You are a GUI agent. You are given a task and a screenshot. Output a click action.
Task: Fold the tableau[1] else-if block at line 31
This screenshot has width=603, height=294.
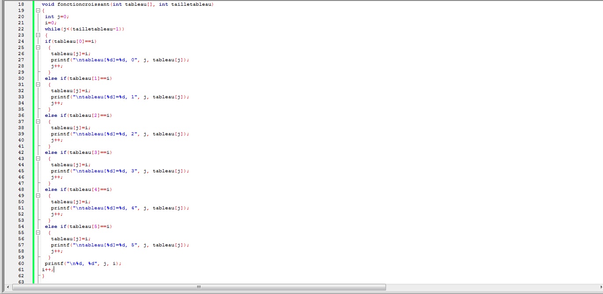click(x=38, y=84)
